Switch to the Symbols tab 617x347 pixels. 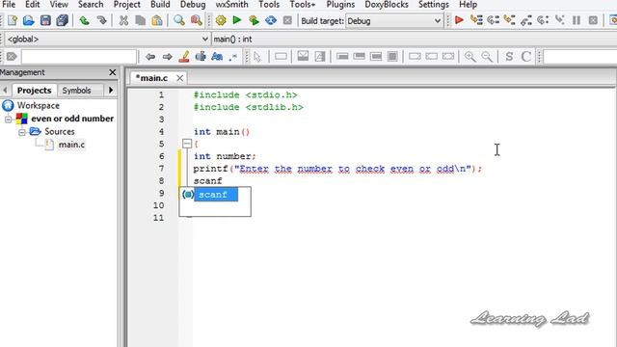(76, 90)
